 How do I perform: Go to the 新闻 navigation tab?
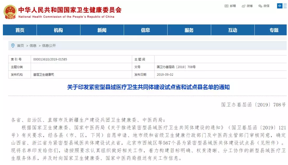pos(102,30)
